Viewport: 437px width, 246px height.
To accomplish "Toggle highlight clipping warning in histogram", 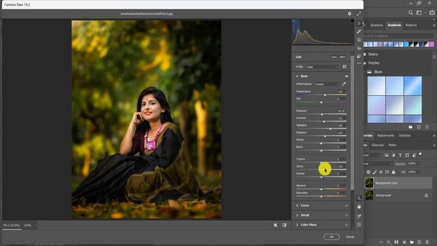I will pyautogui.click(x=352, y=20).
